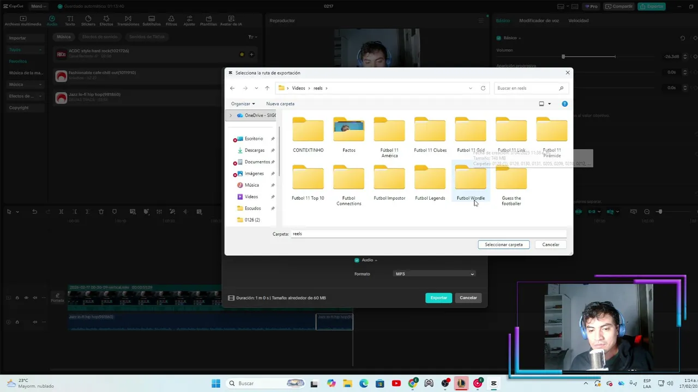Expand the OneDrive tree node
698x392 pixels.
pyautogui.click(x=231, y=115)
